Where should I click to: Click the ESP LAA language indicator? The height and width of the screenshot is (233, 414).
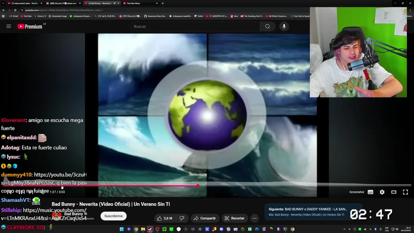(x=387, y=229)
